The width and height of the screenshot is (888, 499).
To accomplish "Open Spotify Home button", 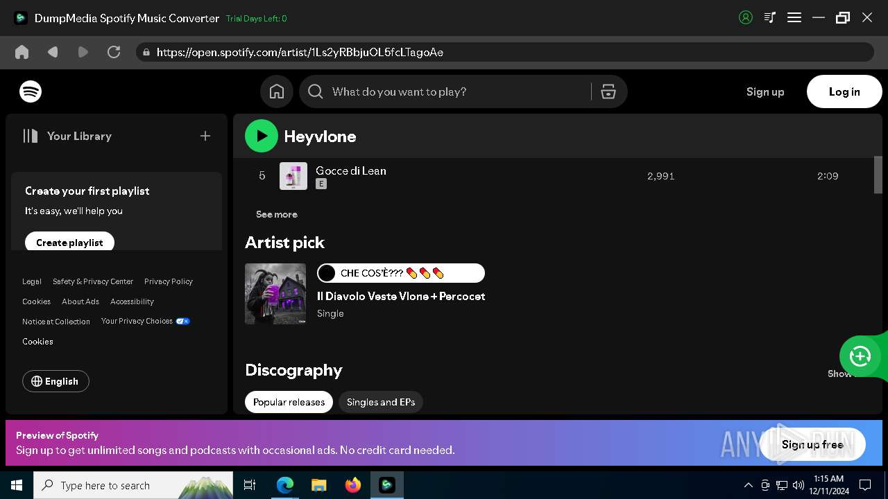I will (x=277, y=91).
